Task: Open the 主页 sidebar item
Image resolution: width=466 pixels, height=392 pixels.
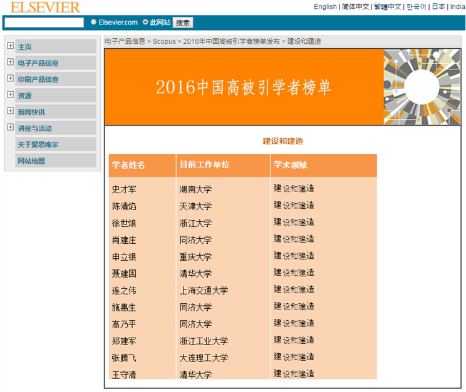Action: [56, 47]
